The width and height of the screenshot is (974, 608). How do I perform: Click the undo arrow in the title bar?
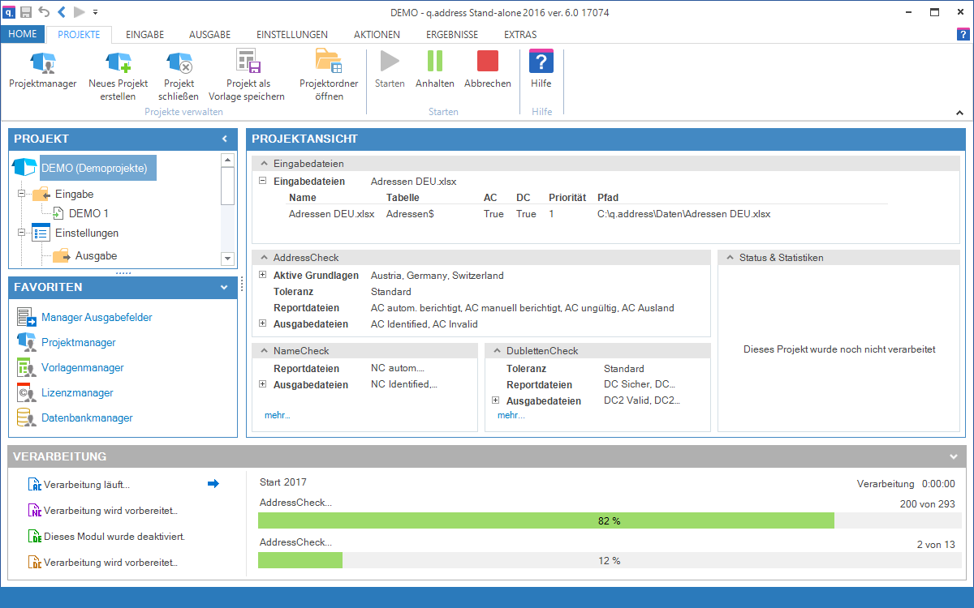pyautogui.click(x=44, y=12)
